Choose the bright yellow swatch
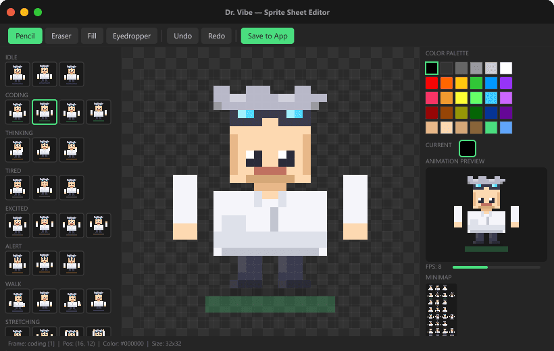The width and height of the screenshot is (554, 351). pyautogui.click(x=461, y=98)
